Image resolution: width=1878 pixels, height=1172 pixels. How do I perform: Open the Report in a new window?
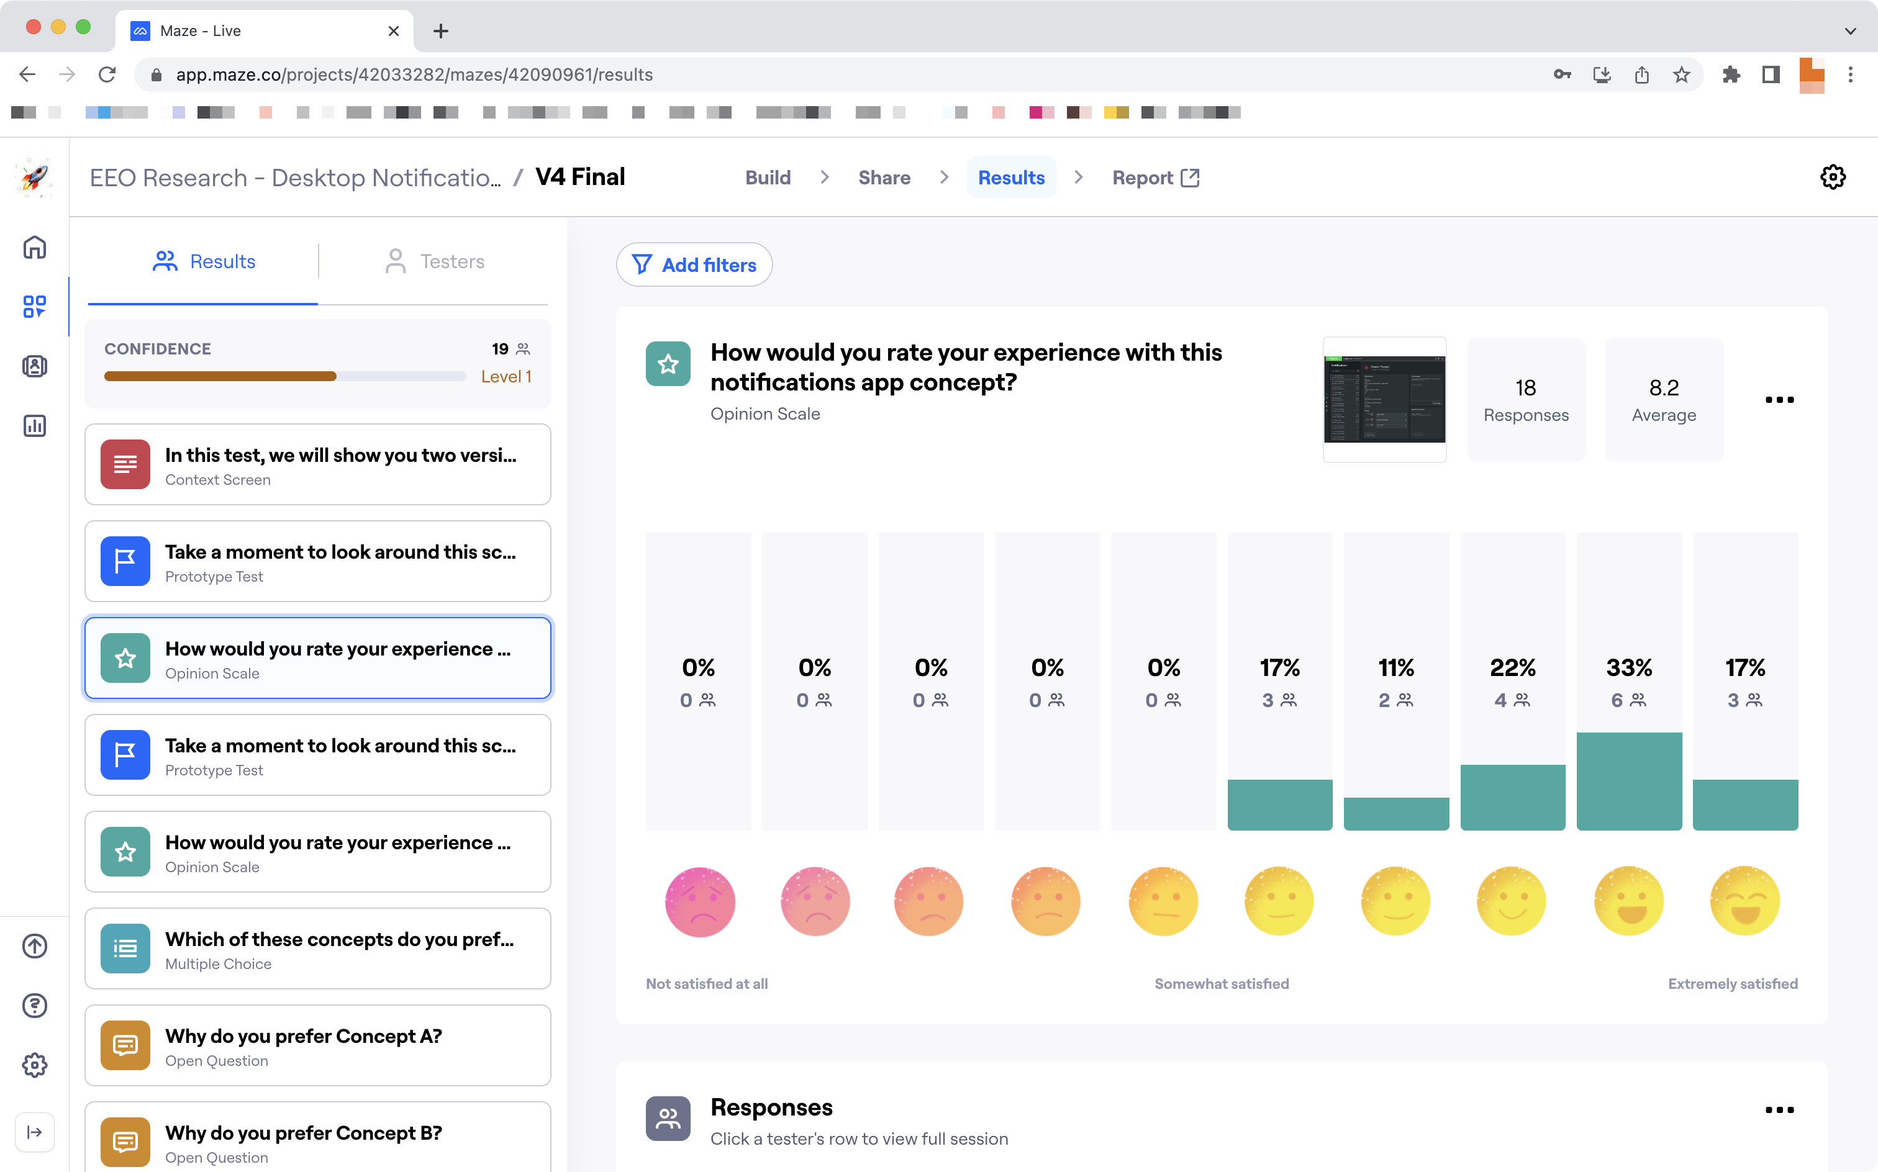tap(1155, 178)
